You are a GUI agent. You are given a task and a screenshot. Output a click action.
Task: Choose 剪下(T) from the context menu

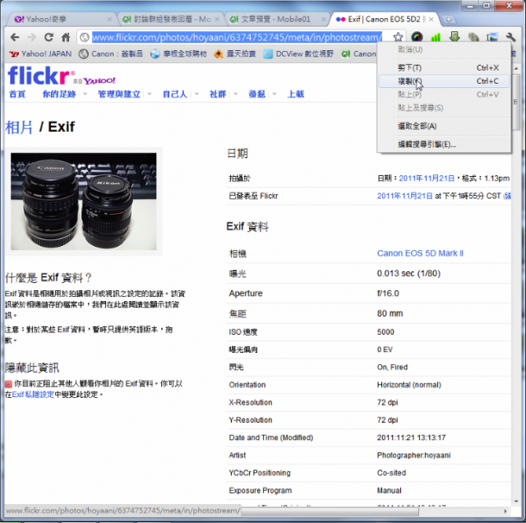click(444, 67)
